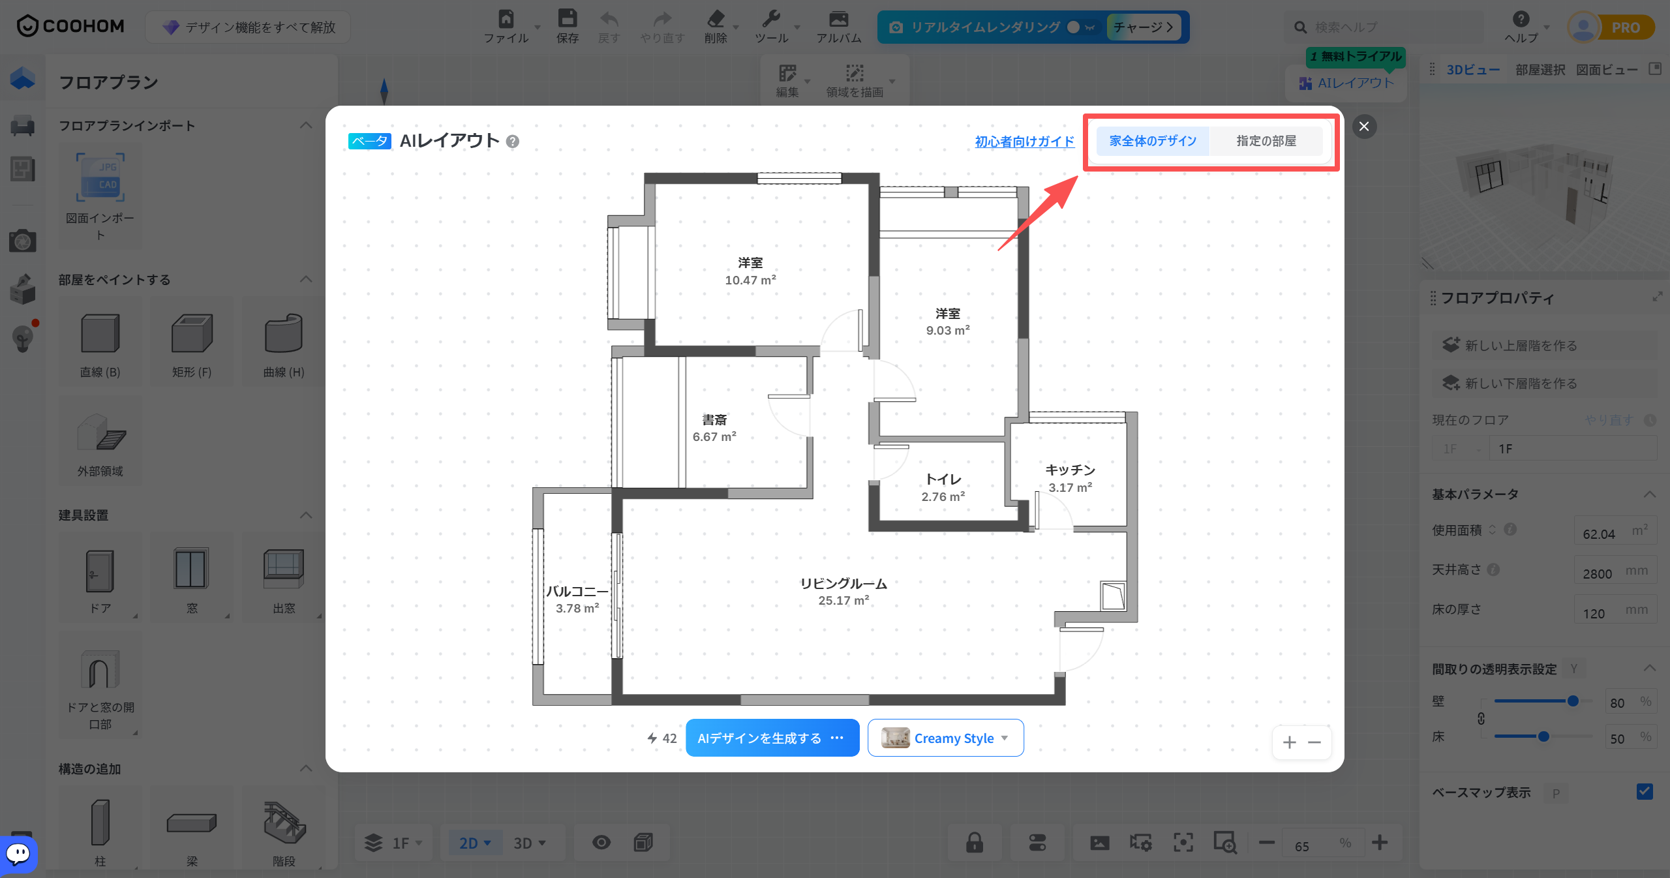Viewport: 1670px width, 878px height.
Task: Click the 保存 save icon
Action: point(567,18)
